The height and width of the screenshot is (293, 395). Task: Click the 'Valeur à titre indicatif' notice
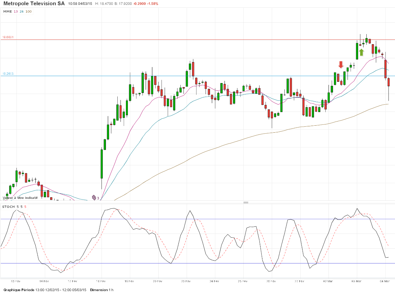[20, 198]
